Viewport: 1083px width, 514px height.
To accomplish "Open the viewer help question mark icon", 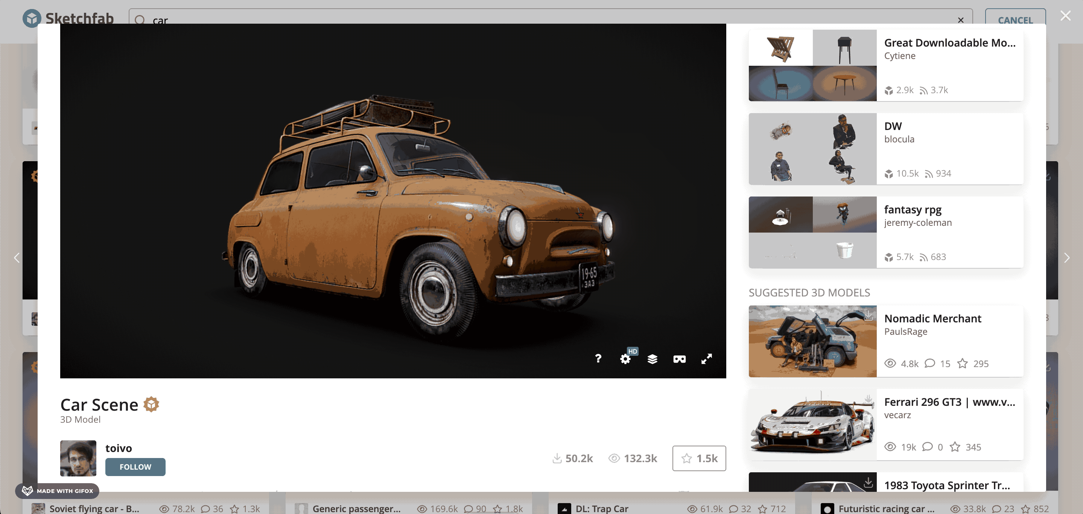I will tap(598, 358).
